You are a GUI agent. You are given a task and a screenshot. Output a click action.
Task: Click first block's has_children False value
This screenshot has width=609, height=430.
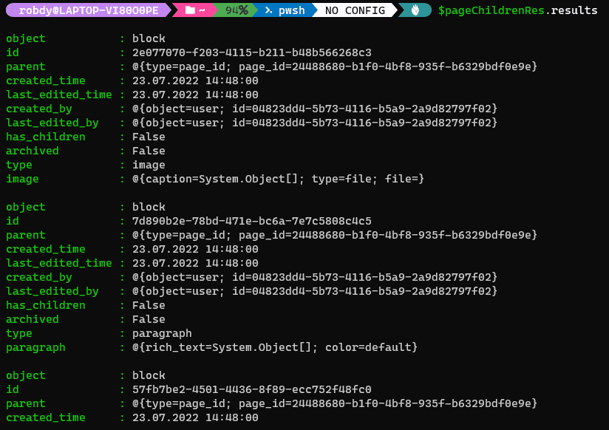click(149, 137)
